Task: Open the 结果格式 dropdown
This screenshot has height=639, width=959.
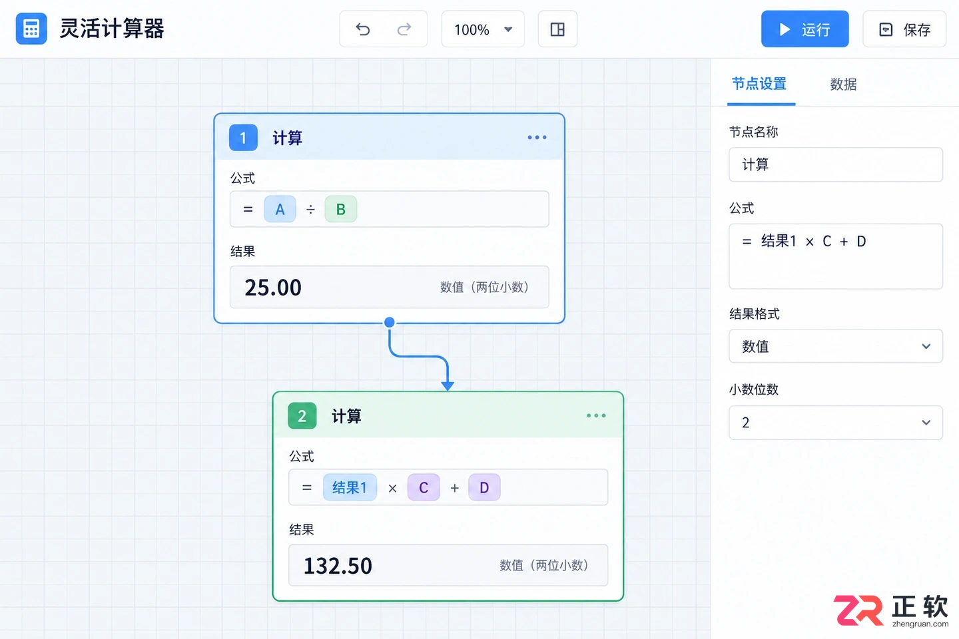Action: pos(835,346)
